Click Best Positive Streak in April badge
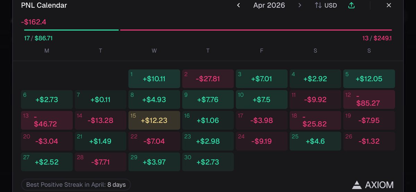The width and height of the screenshot is (416, 192). pyautogui.click(x=76, y=185)
